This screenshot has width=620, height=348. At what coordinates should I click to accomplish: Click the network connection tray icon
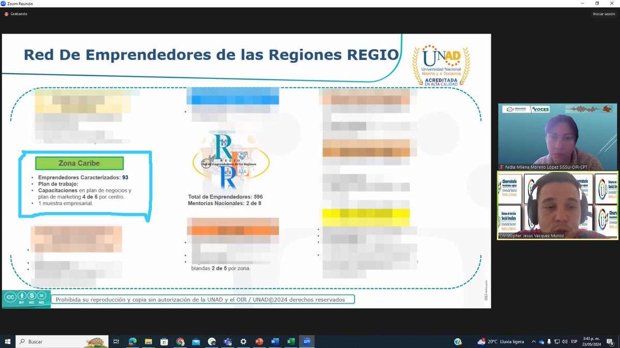pos(557,341)
